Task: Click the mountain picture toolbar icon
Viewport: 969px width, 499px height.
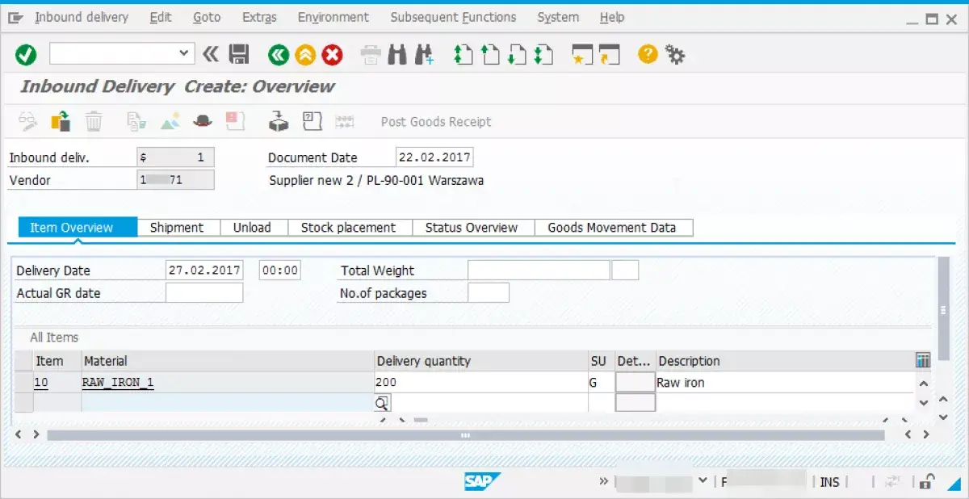Action: [x=170, y=121]
